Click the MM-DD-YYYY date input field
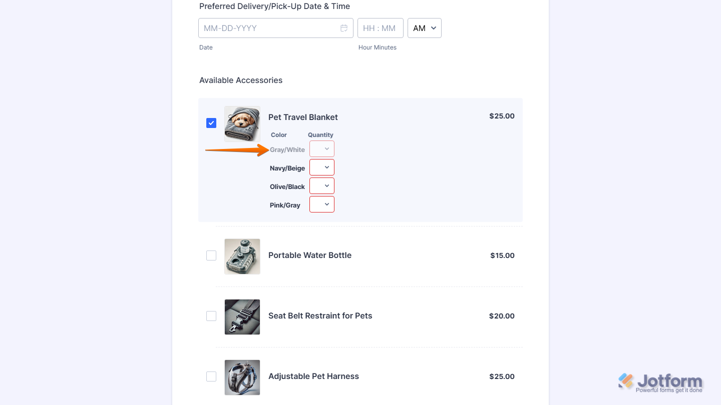Screen dimensions: 721x405 click(x=270, y=28)
